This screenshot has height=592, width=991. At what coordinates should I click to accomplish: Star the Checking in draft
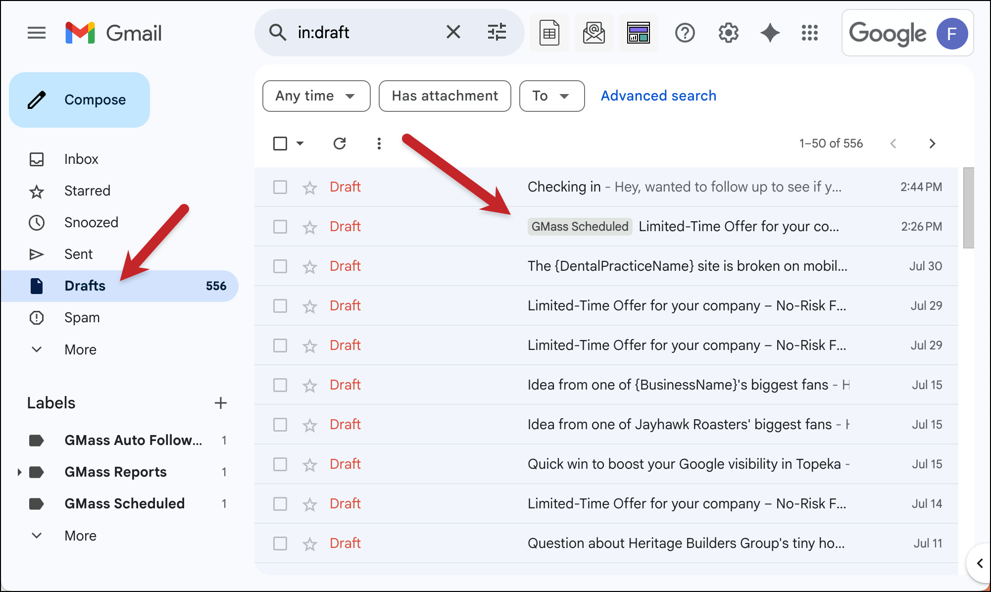tap(310, 188)
